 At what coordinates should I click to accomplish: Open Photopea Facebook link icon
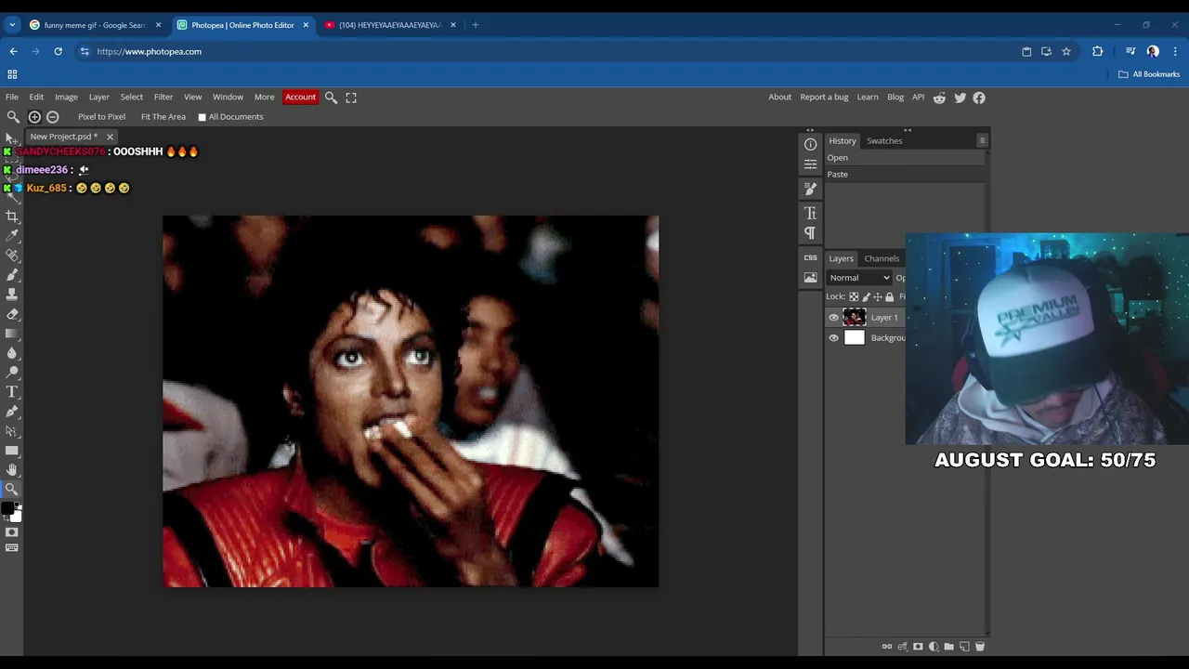point(979,98)
